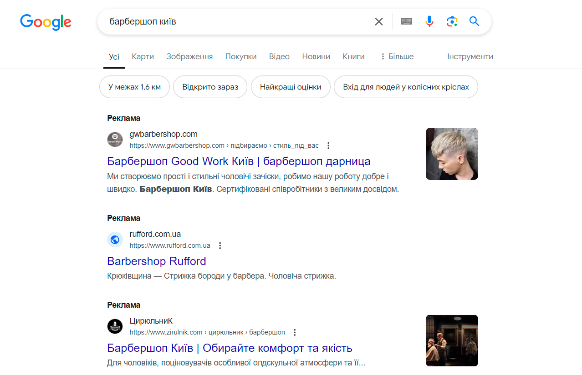582x375 pixels.
Task: Open three-dot menu for rufford.com.ua ad
Action: point(220,245)
